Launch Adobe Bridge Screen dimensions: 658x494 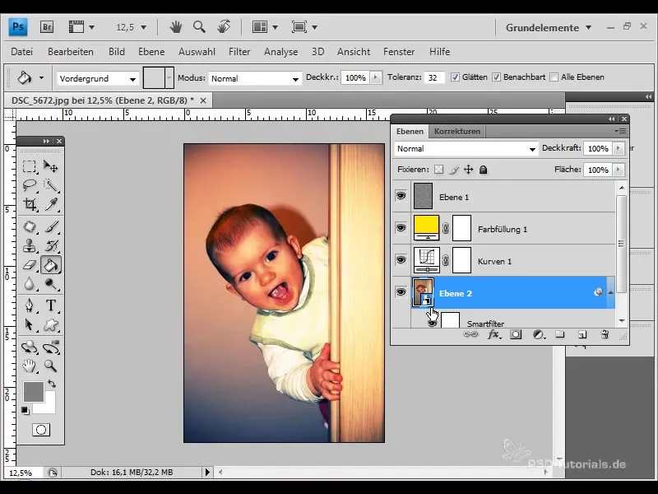[47, 27]
